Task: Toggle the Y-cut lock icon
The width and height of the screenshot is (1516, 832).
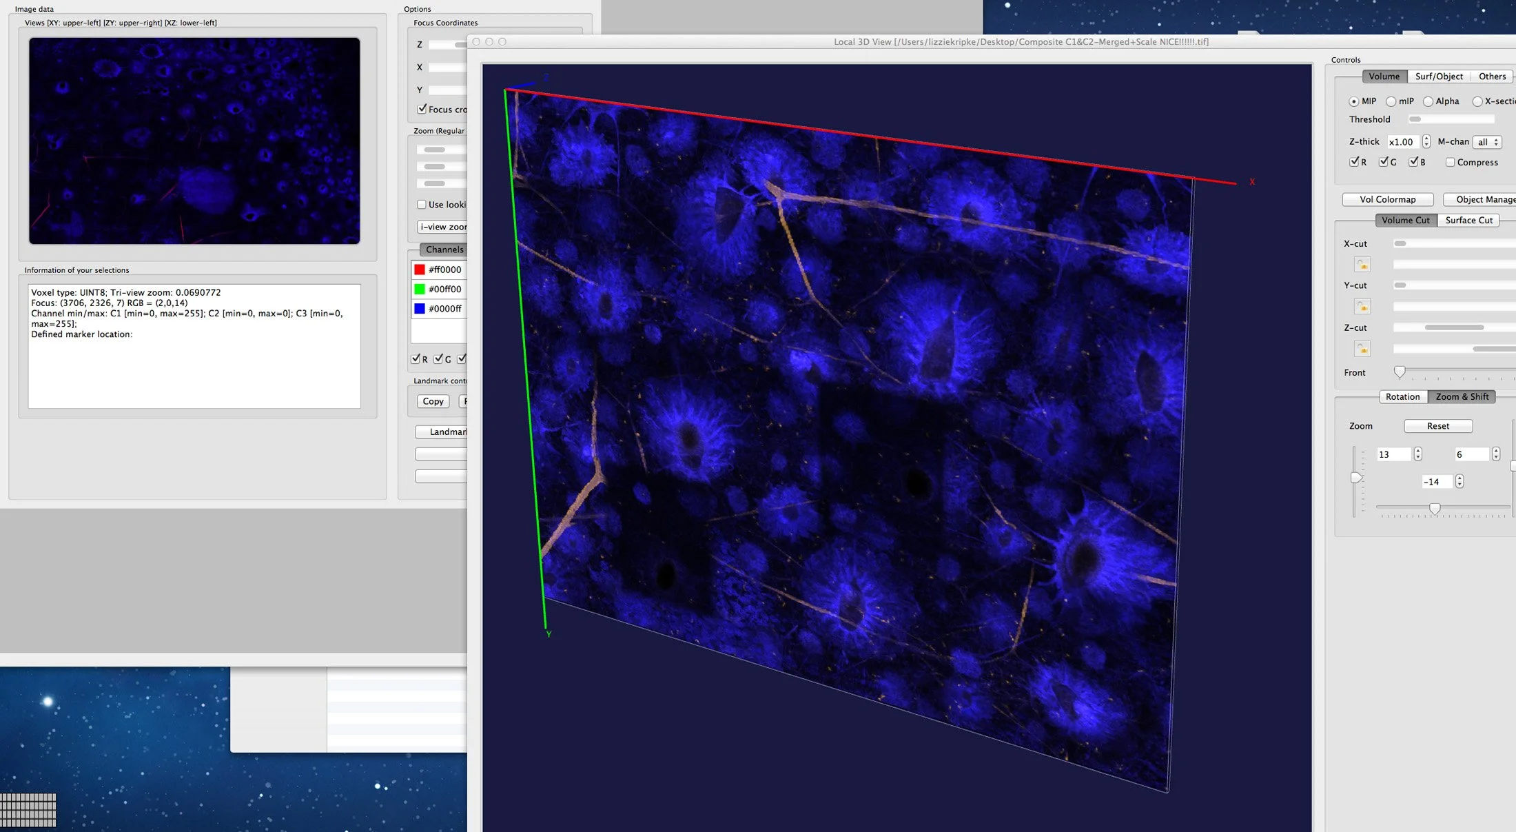Action: click(1362, 306)
